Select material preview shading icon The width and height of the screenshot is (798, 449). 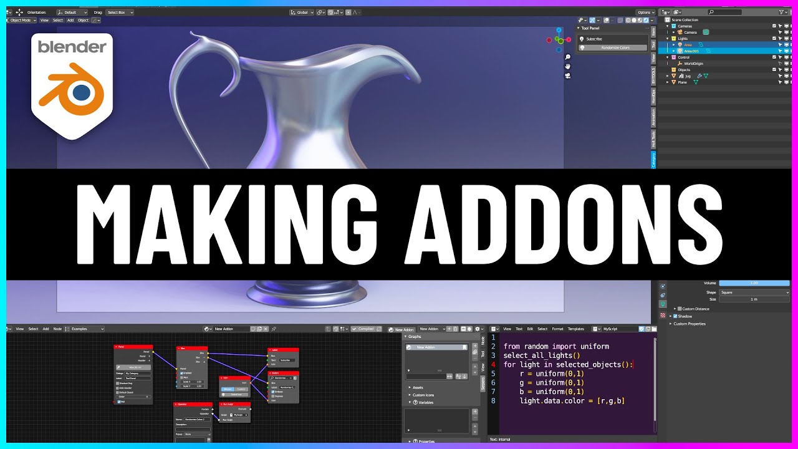(x=640, y=20)
